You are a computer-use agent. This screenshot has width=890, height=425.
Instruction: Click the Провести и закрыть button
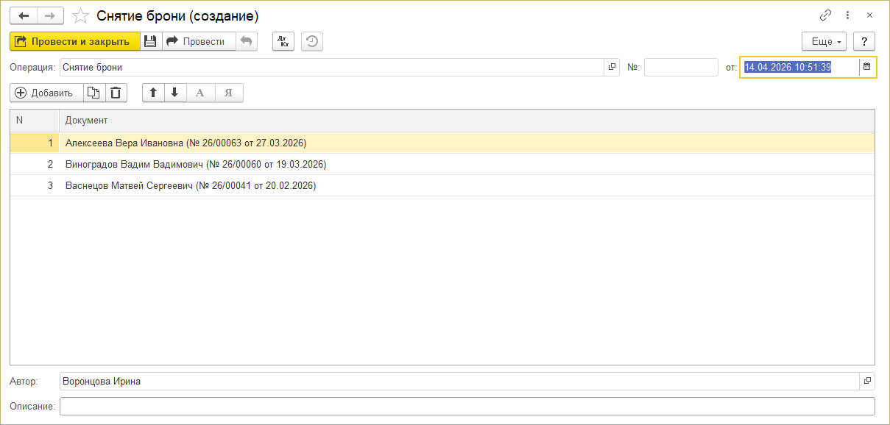tap(74, 41)
